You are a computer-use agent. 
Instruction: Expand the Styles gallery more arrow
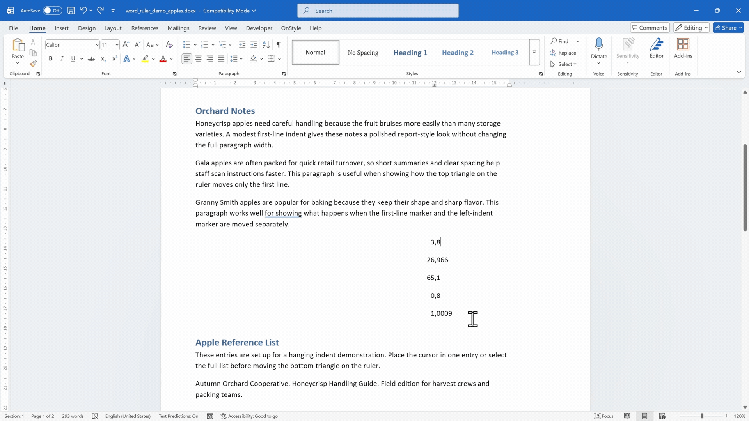534,52
